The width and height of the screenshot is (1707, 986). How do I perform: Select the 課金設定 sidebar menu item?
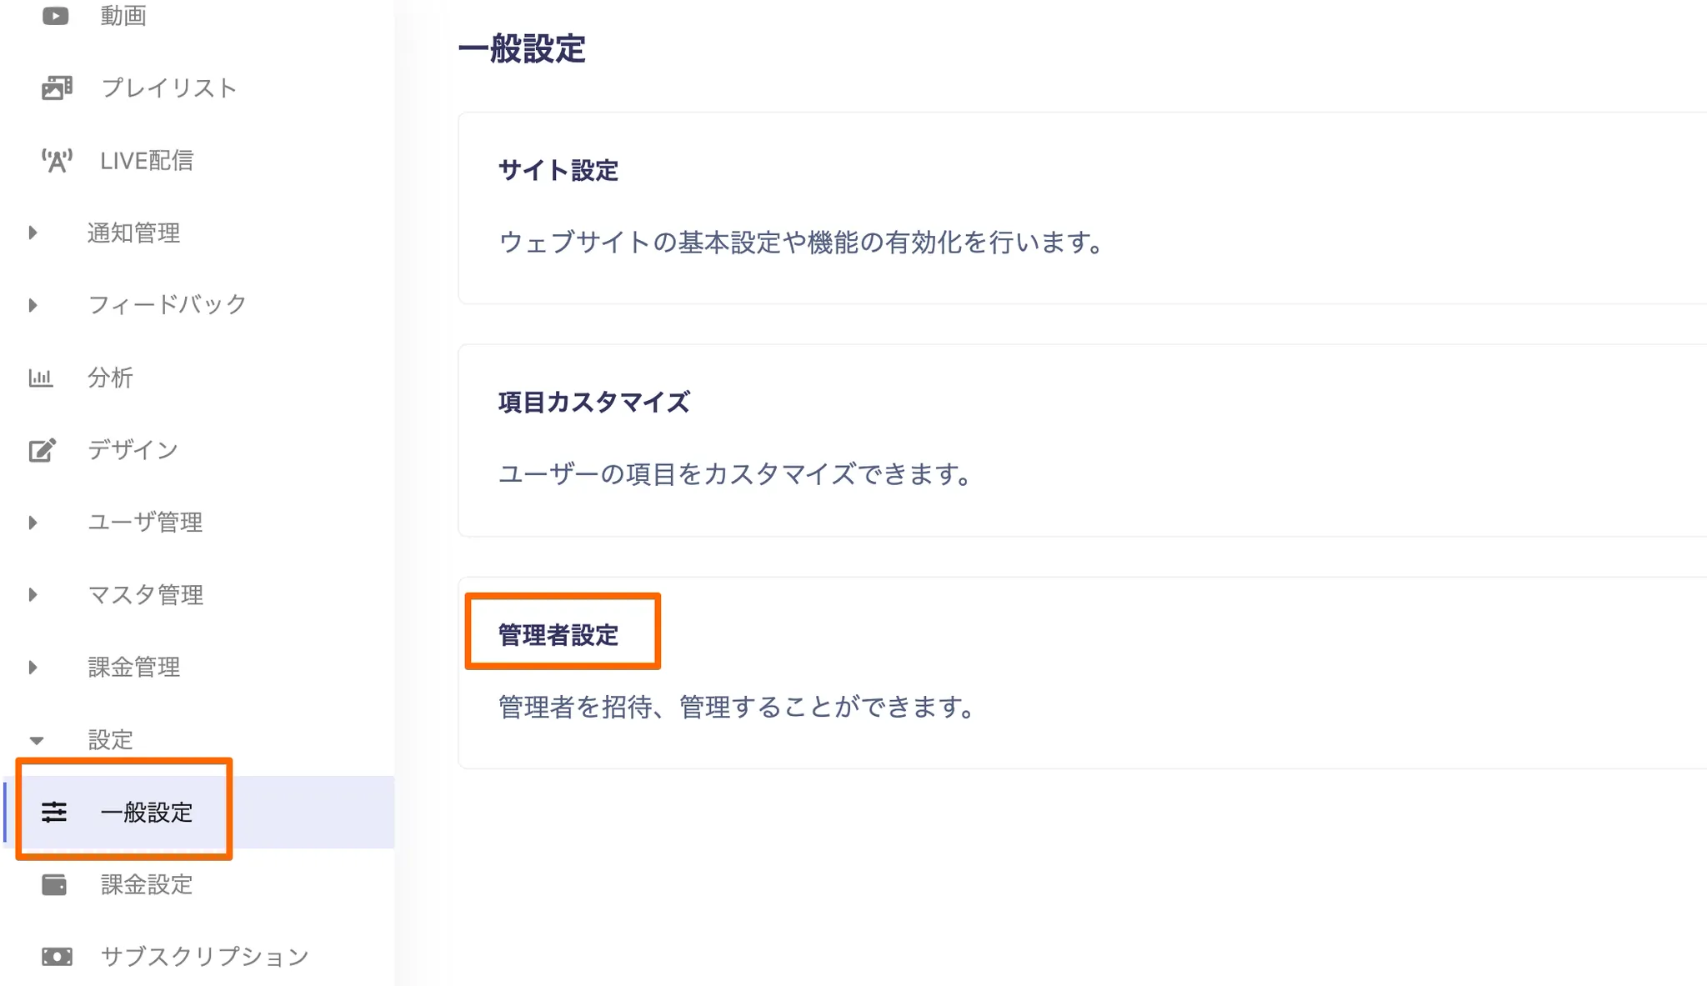[x=147, y=884]
